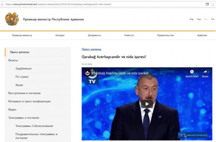Open the Документы menu
216x142 pixels.
click(94, 35)
